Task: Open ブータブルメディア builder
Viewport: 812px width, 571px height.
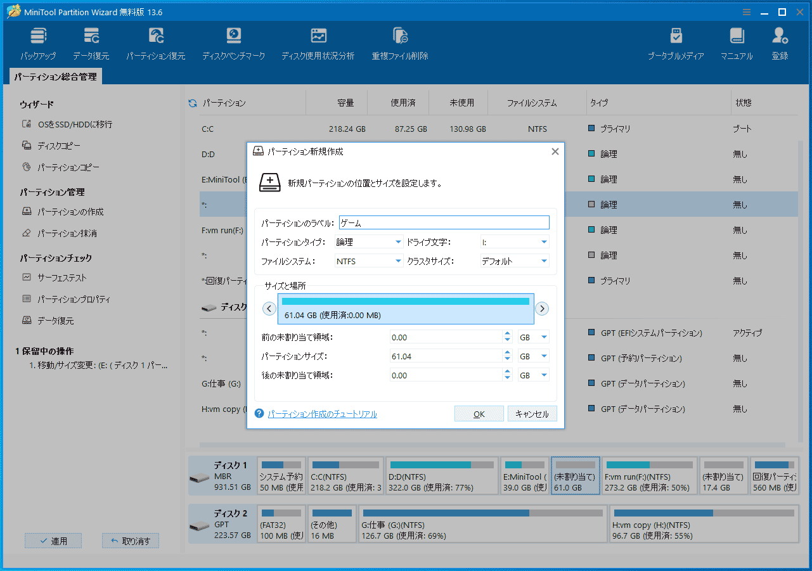Action: tap(676, 44)
